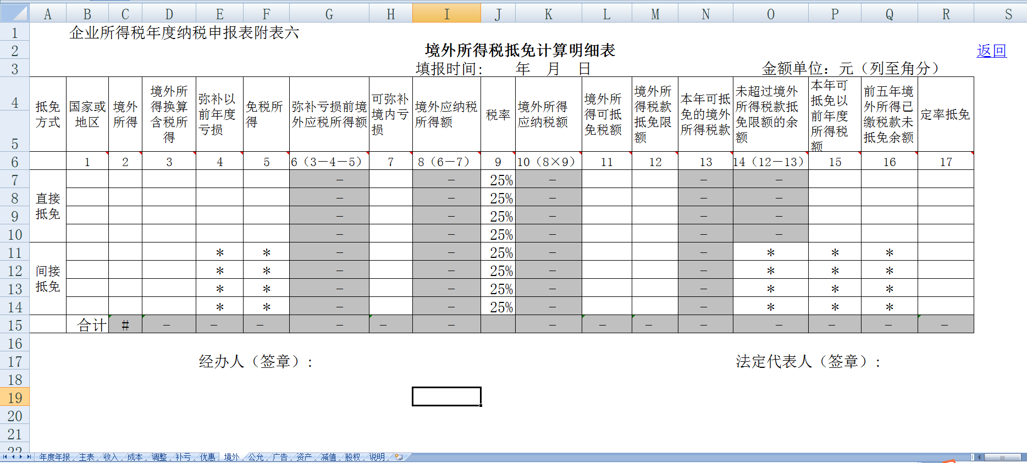The image size is (1027, 463).
Task: Switch to the 年度年报 sheet tab
Action: 54,457
